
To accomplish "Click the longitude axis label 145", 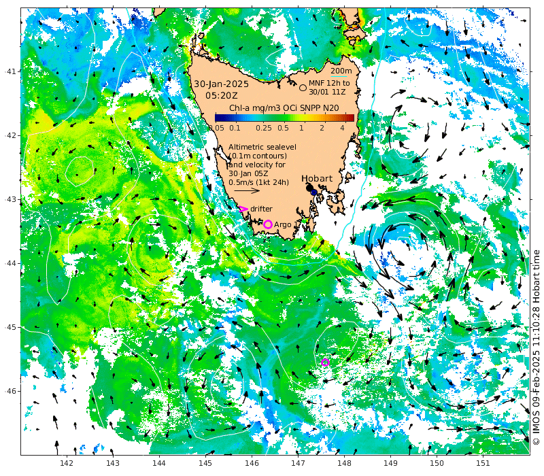I will 205,463.
